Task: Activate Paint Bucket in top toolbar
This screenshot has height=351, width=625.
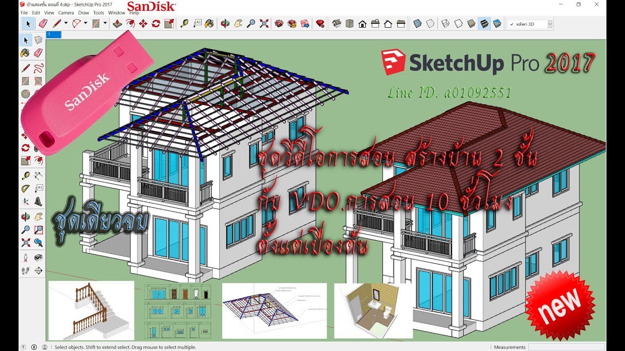Action: pos(209,23)
